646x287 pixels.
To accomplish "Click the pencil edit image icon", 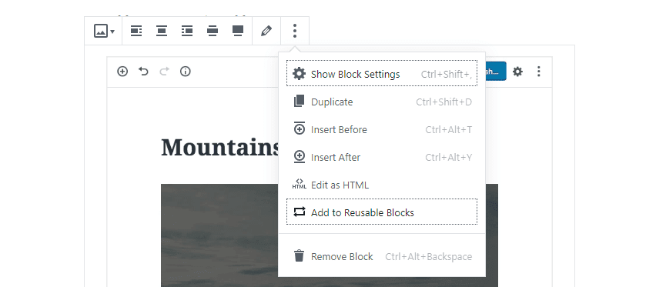I will point(266,31).
